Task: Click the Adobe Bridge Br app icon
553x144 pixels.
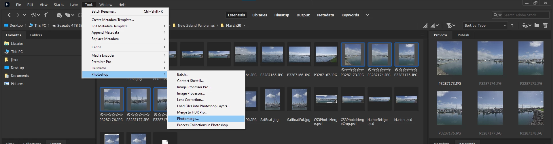Action: point(7,4)
